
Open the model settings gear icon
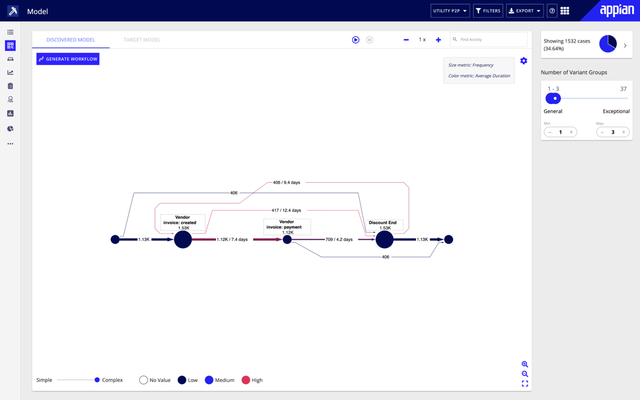tap(524, 61)
